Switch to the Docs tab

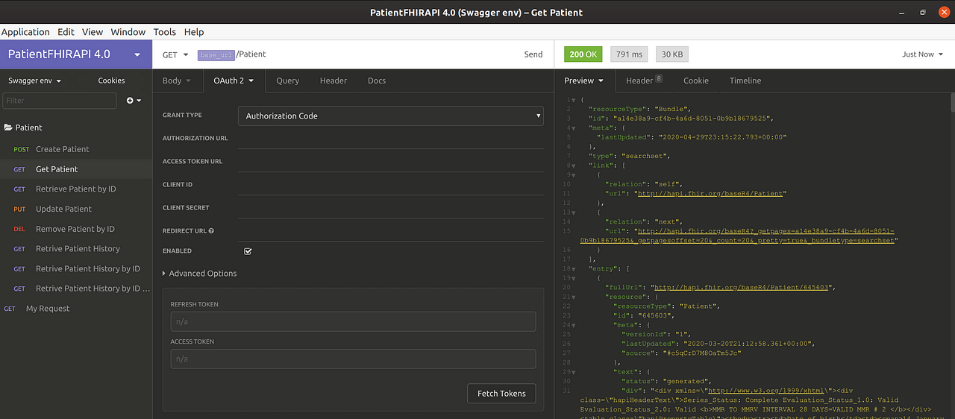[x=377, y=81]
